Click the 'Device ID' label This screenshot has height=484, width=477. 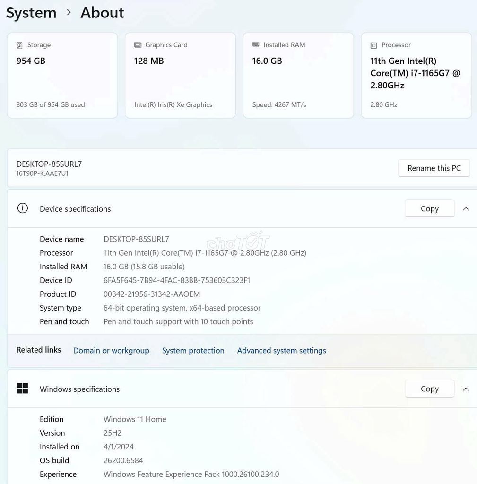(x=56, y=280)
